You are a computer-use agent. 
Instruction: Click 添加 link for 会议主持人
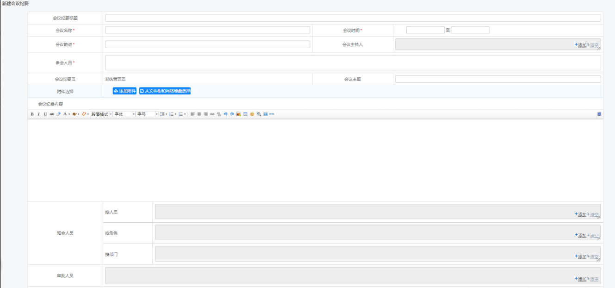click(x=581, y=45)
